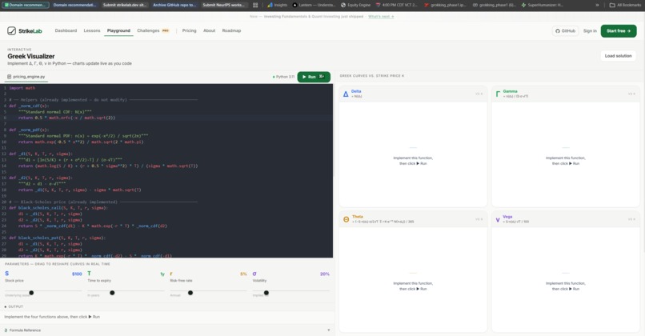Click the blue S parameter symbol
The width and height of the screenshot is (645, 336).
[x=6, y=274]
